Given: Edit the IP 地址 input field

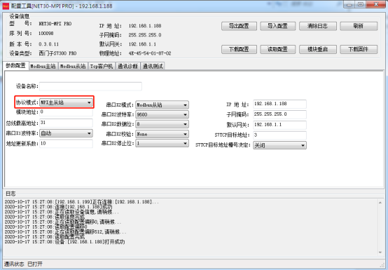Looking at the screenshot, I should pyautogui.click(x=279, y=104).
